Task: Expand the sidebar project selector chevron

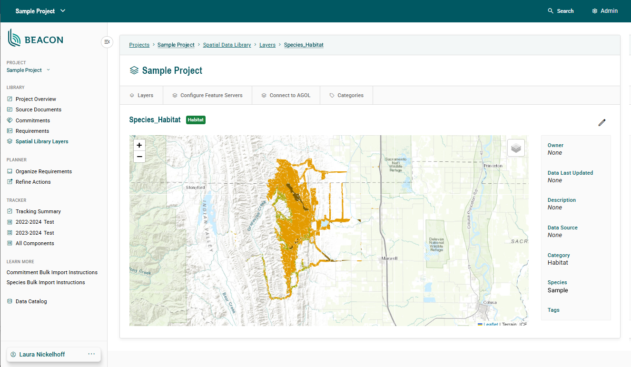Action: (x=48, y=70)
